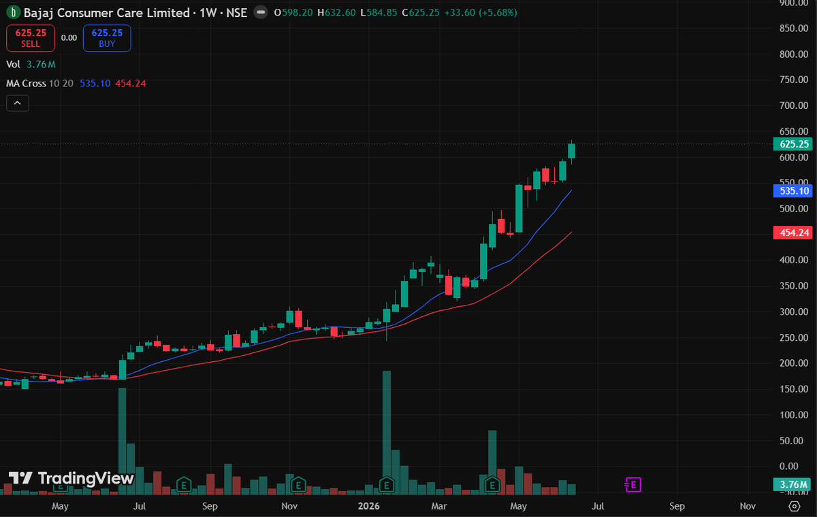This screenshot has height=517, width=817.
Task: Select the Vol indicator legend
Action: point(13,64)
